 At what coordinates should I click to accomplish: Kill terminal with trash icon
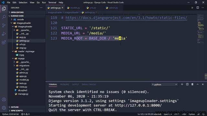pos(192,84)
